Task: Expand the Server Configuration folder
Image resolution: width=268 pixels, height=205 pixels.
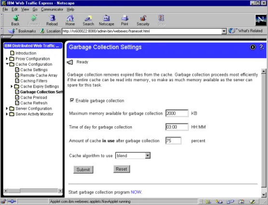Action: [x=7, y=108]
